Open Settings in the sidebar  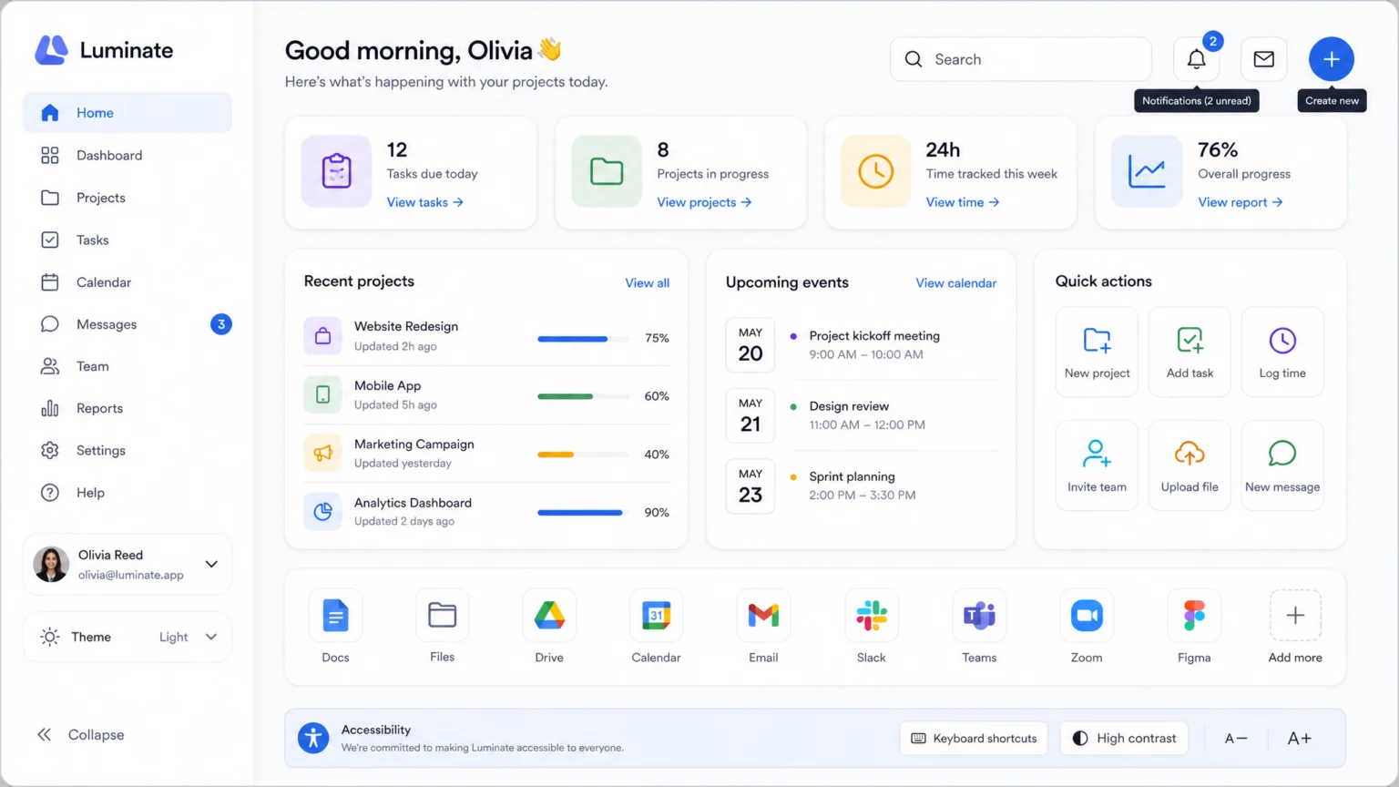click(x=128, y=450)
